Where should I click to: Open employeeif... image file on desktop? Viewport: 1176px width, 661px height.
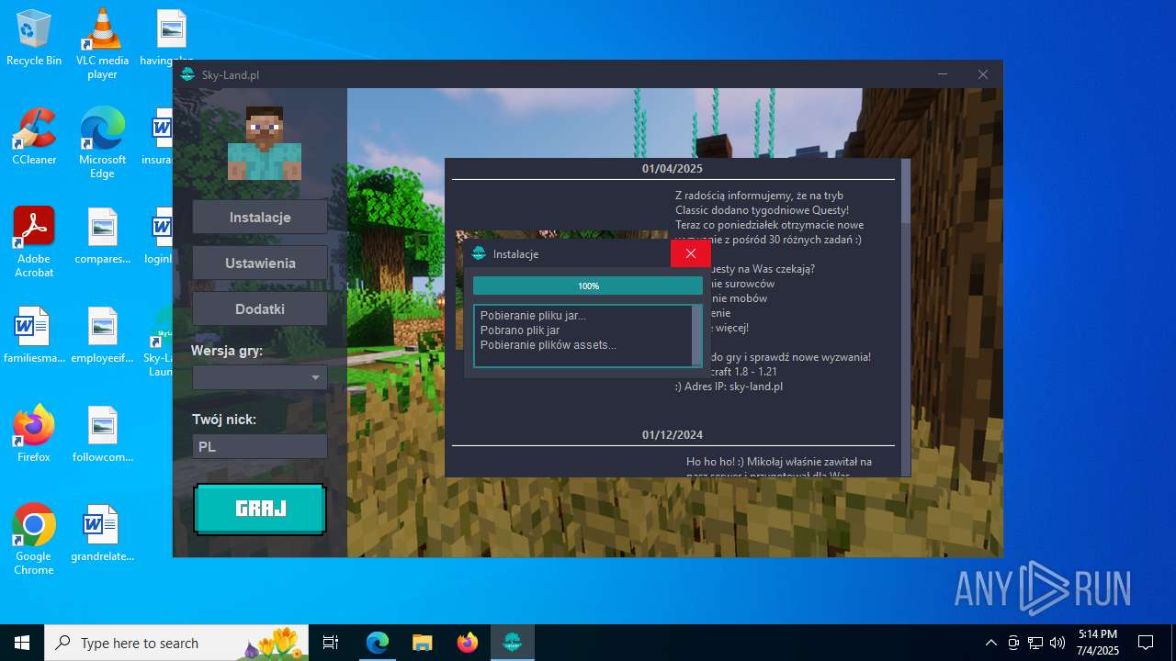102,335
